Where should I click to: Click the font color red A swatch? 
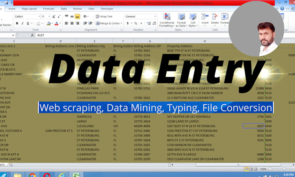click(56, 23)
